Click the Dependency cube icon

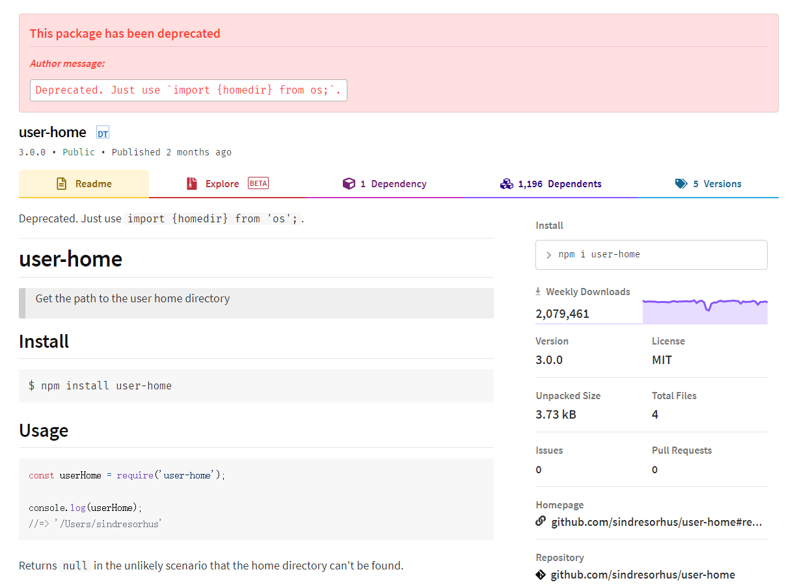(x=349, y=184)
